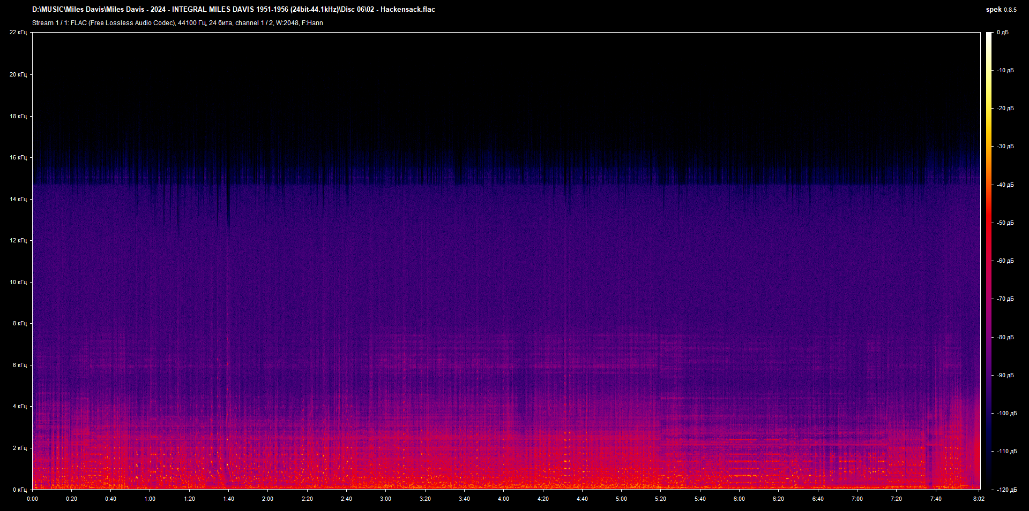Click the 12 кГц frequency axis label

tap(18, 240)
